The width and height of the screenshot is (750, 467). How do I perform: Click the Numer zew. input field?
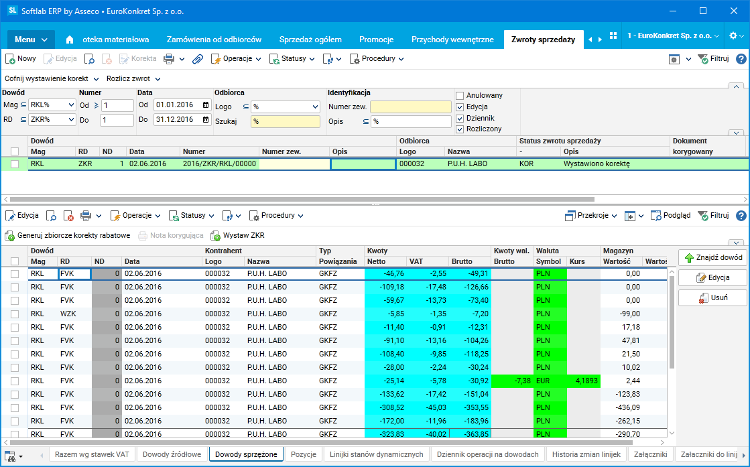tap(410, 107)
